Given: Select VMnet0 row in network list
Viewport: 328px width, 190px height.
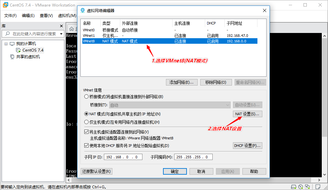Looking at the screenshot, I should point(170,30).
